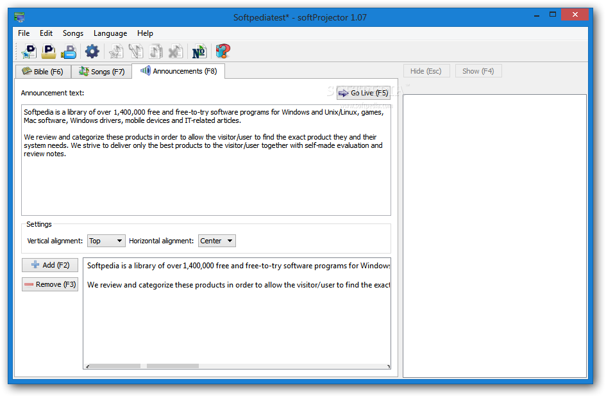Click the New Schedule toolbar icon
606x397 pixels.
(x=29, y=51)
